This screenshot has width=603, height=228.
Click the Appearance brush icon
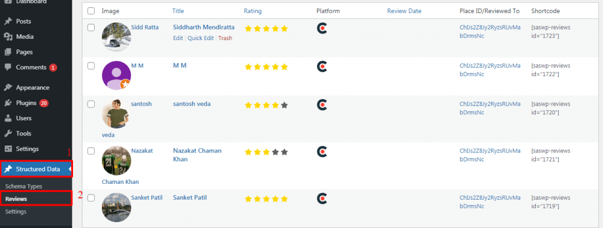coord(8,88)
